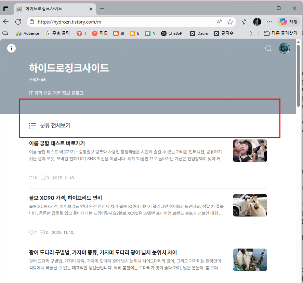
Task: Open a new tab with plus
Action: coord(102,9)
